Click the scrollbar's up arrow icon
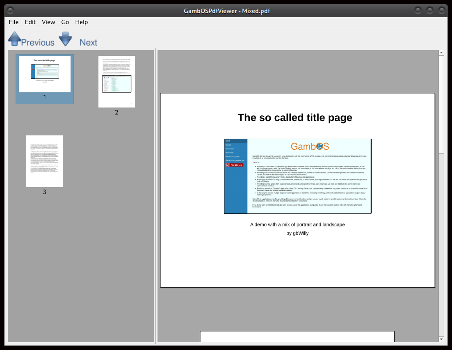Viewport: 452px width, 350px height. [x=441, y=53]
